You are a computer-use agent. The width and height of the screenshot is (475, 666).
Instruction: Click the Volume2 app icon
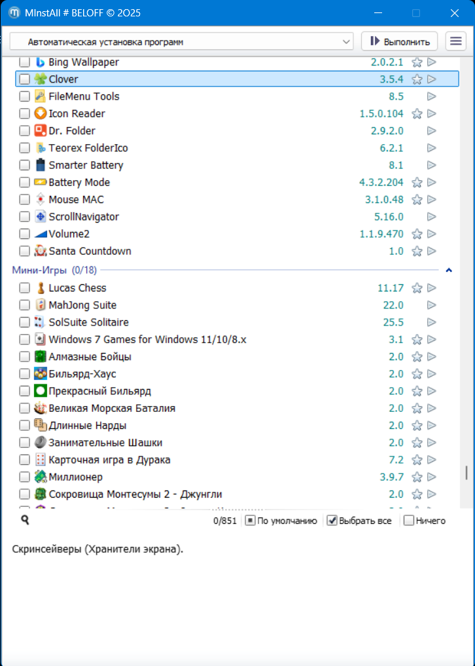click(41, 234)
